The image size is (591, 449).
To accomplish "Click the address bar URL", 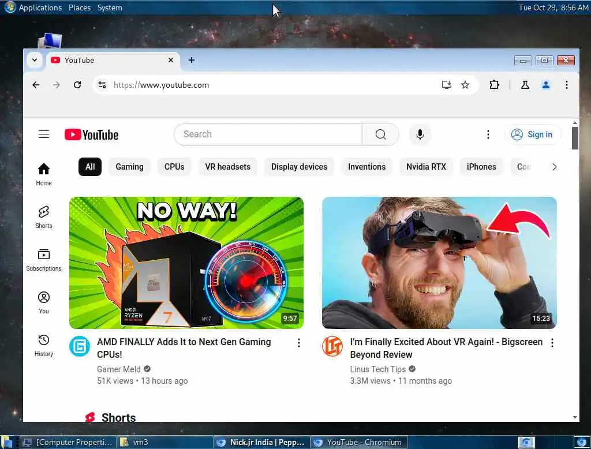I will click(x=162, y=85).
